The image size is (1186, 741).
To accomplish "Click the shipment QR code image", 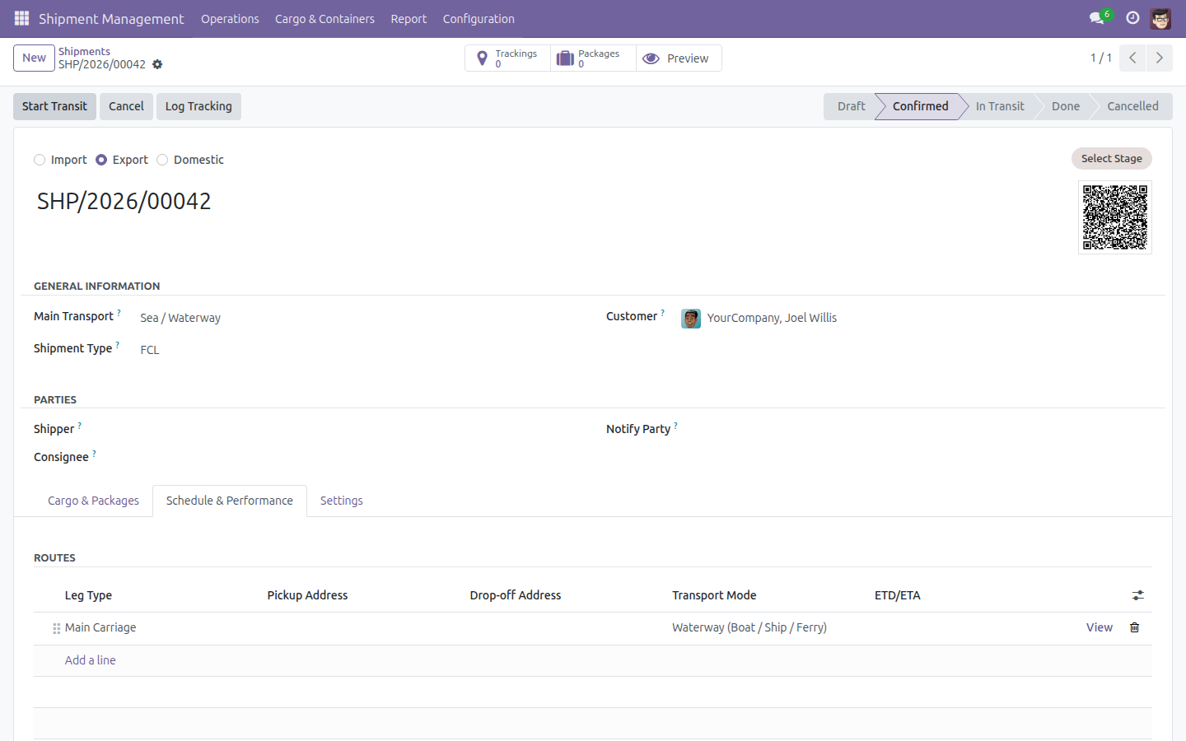I will tap(1115, 217).
